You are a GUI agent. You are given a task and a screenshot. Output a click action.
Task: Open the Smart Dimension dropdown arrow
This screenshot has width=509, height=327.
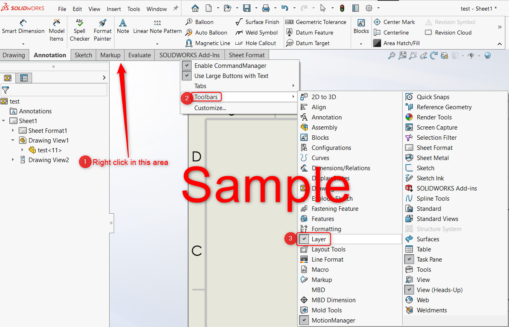pyautogui.click(x=23, y=44)
